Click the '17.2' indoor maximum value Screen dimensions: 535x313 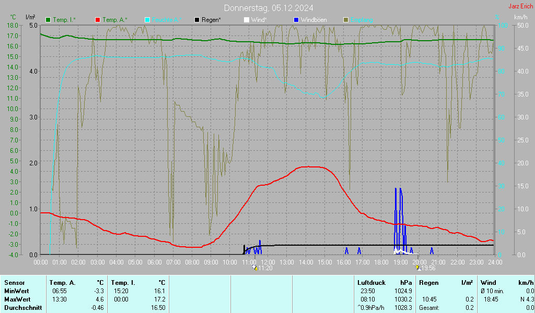[x=160, y=299]
